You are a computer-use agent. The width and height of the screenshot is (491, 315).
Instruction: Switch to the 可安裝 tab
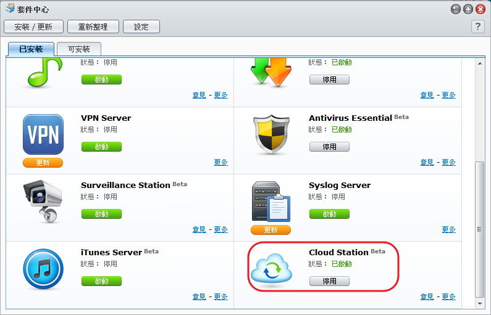(x=79, y=49)
